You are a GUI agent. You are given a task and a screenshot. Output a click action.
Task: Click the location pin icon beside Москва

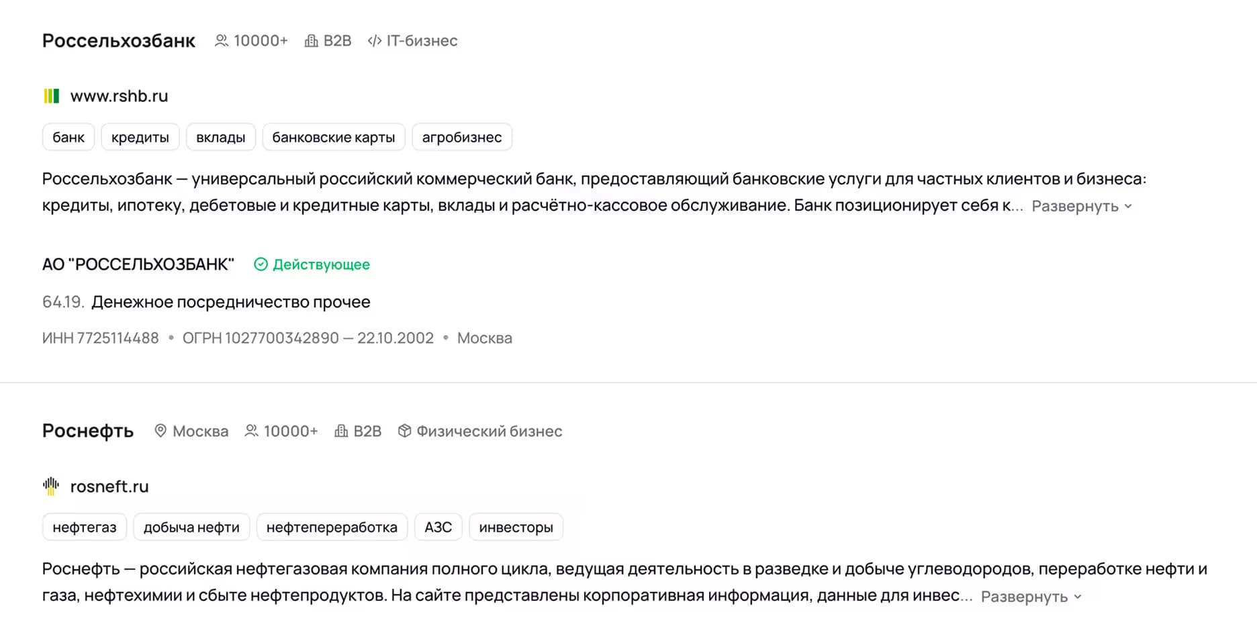point(160,431)
